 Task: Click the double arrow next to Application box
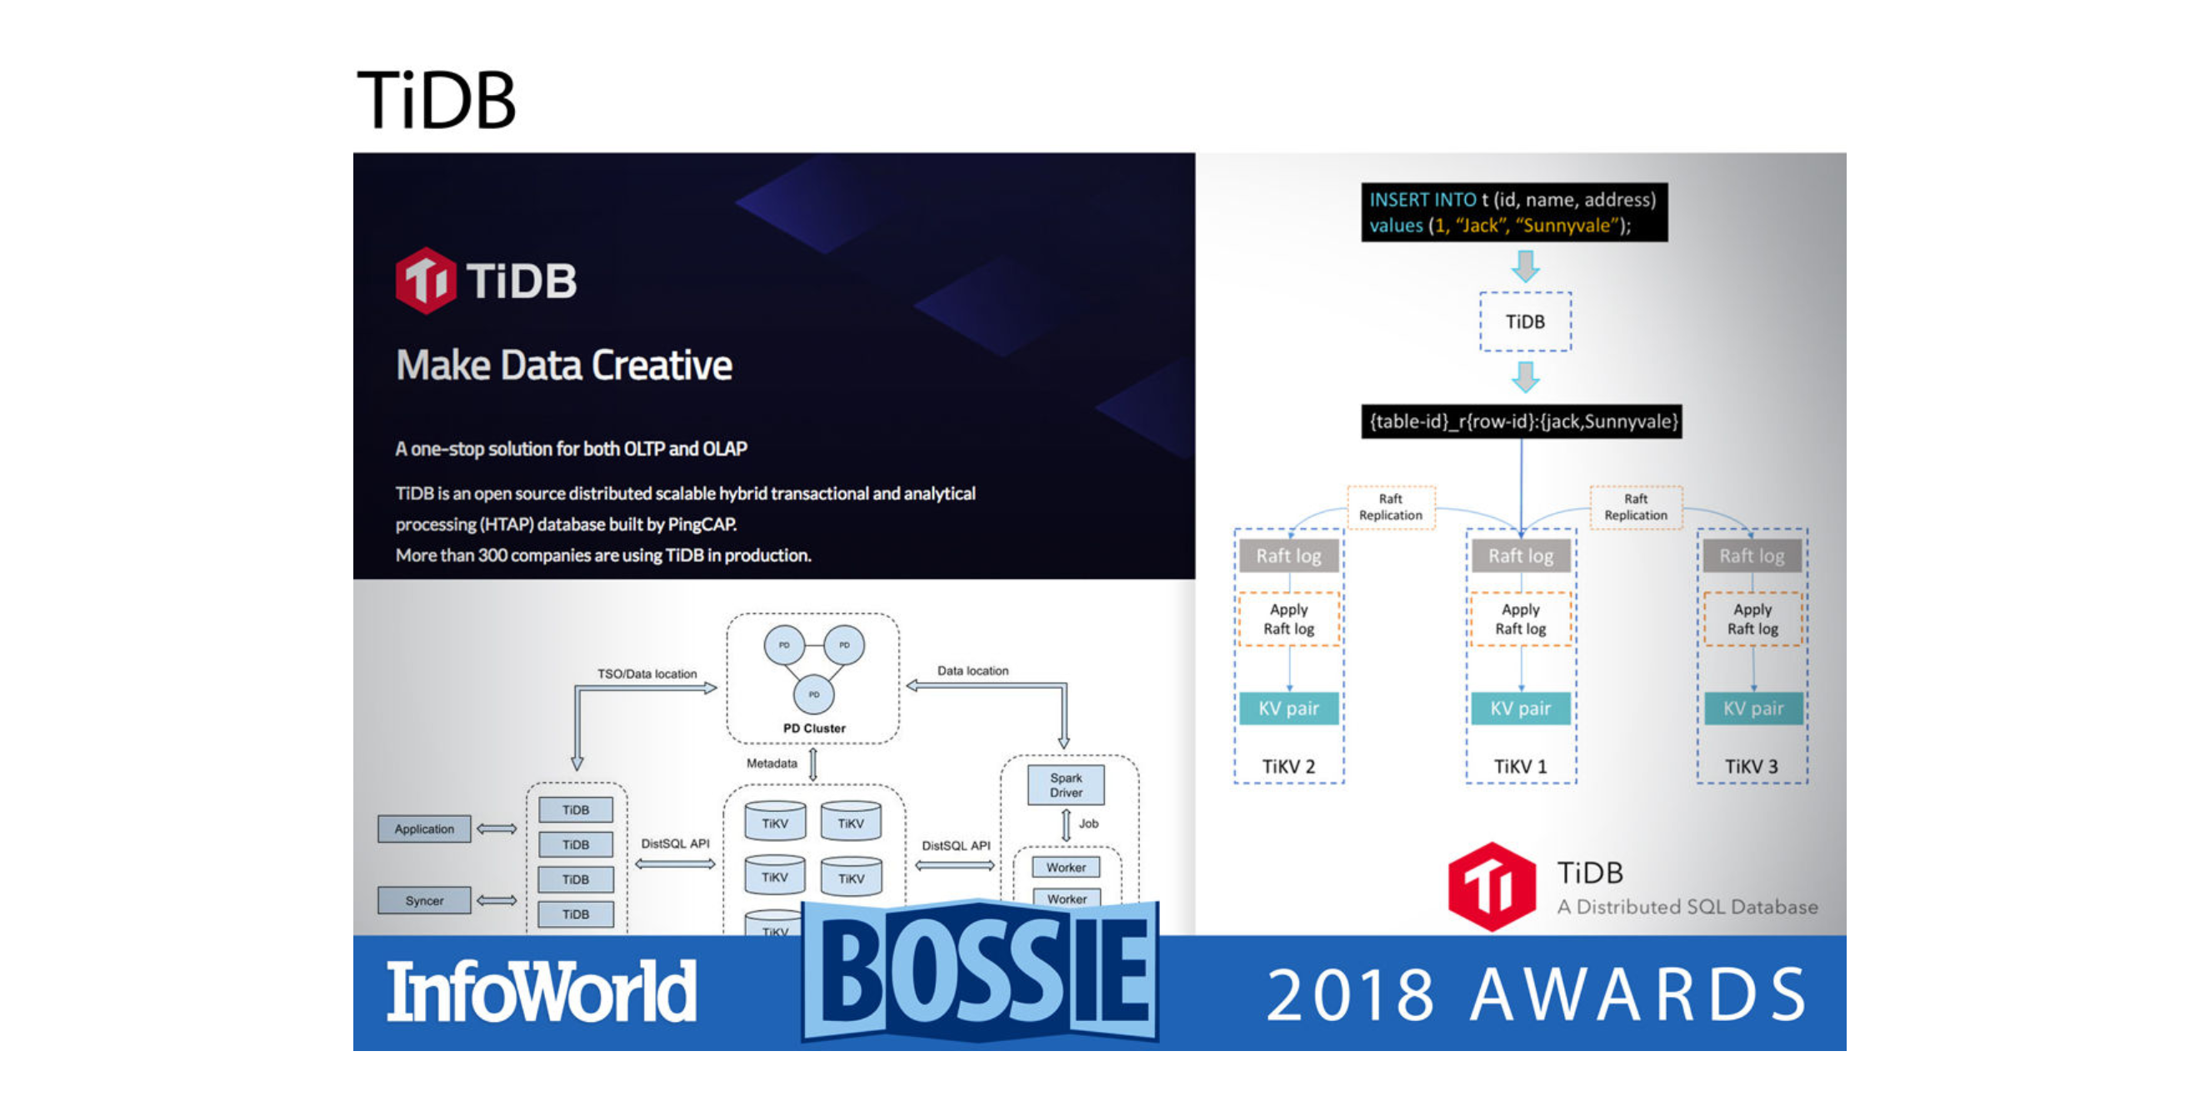(x=497, y=829)
